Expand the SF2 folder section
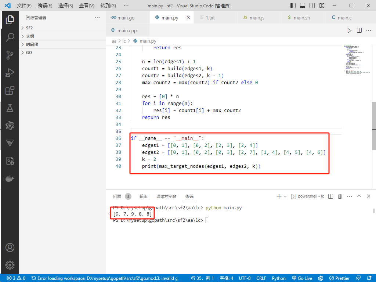 click(62, 28)
